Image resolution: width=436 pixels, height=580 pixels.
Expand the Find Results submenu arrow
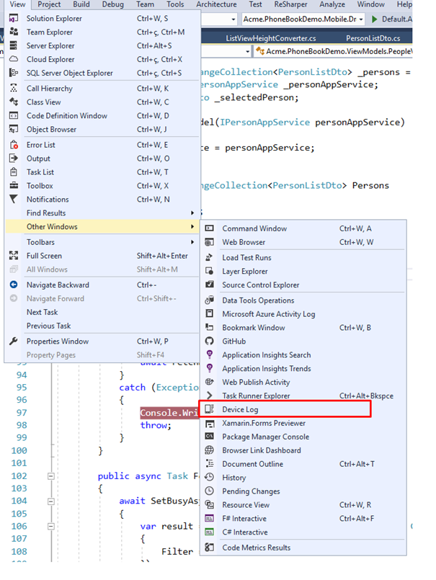192,213
